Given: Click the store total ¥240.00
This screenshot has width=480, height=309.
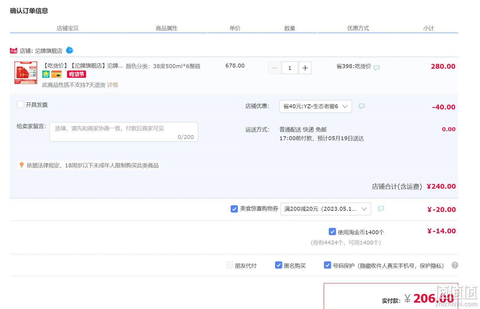Looking at the screenshot, I should pyautogui.click(x=441, y=186).
